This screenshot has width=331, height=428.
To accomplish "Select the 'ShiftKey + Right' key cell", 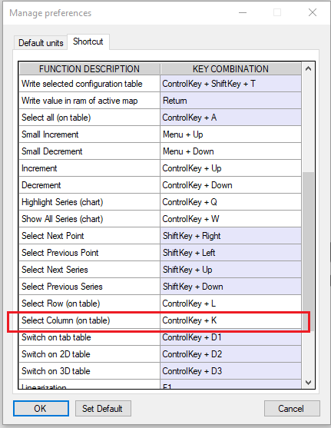I will click(x=231, y=236).
